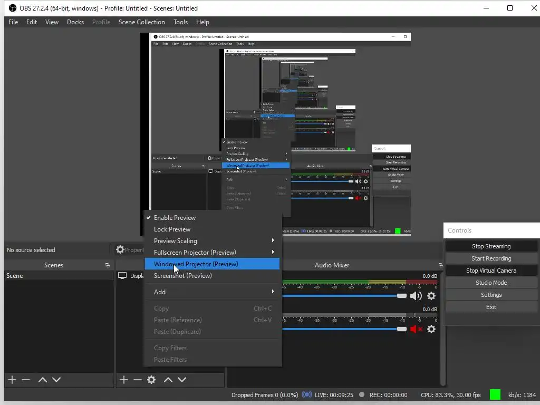Enable Studio Mode

click(x=491, y=283)
